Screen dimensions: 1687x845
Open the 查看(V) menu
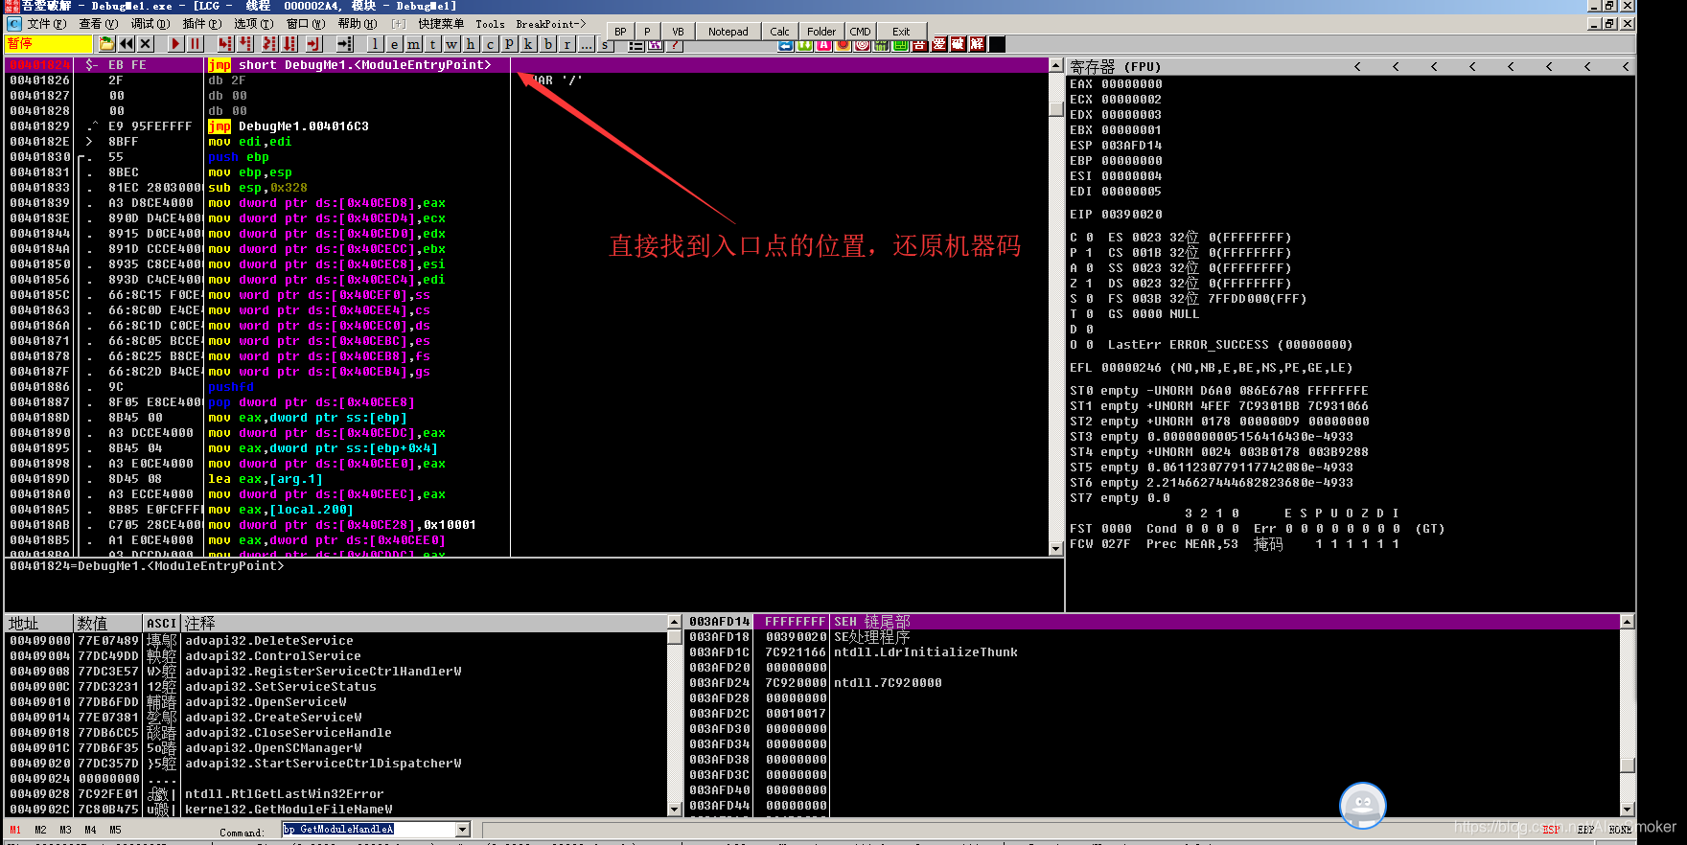pyautogui.click(x=98, y=24)
